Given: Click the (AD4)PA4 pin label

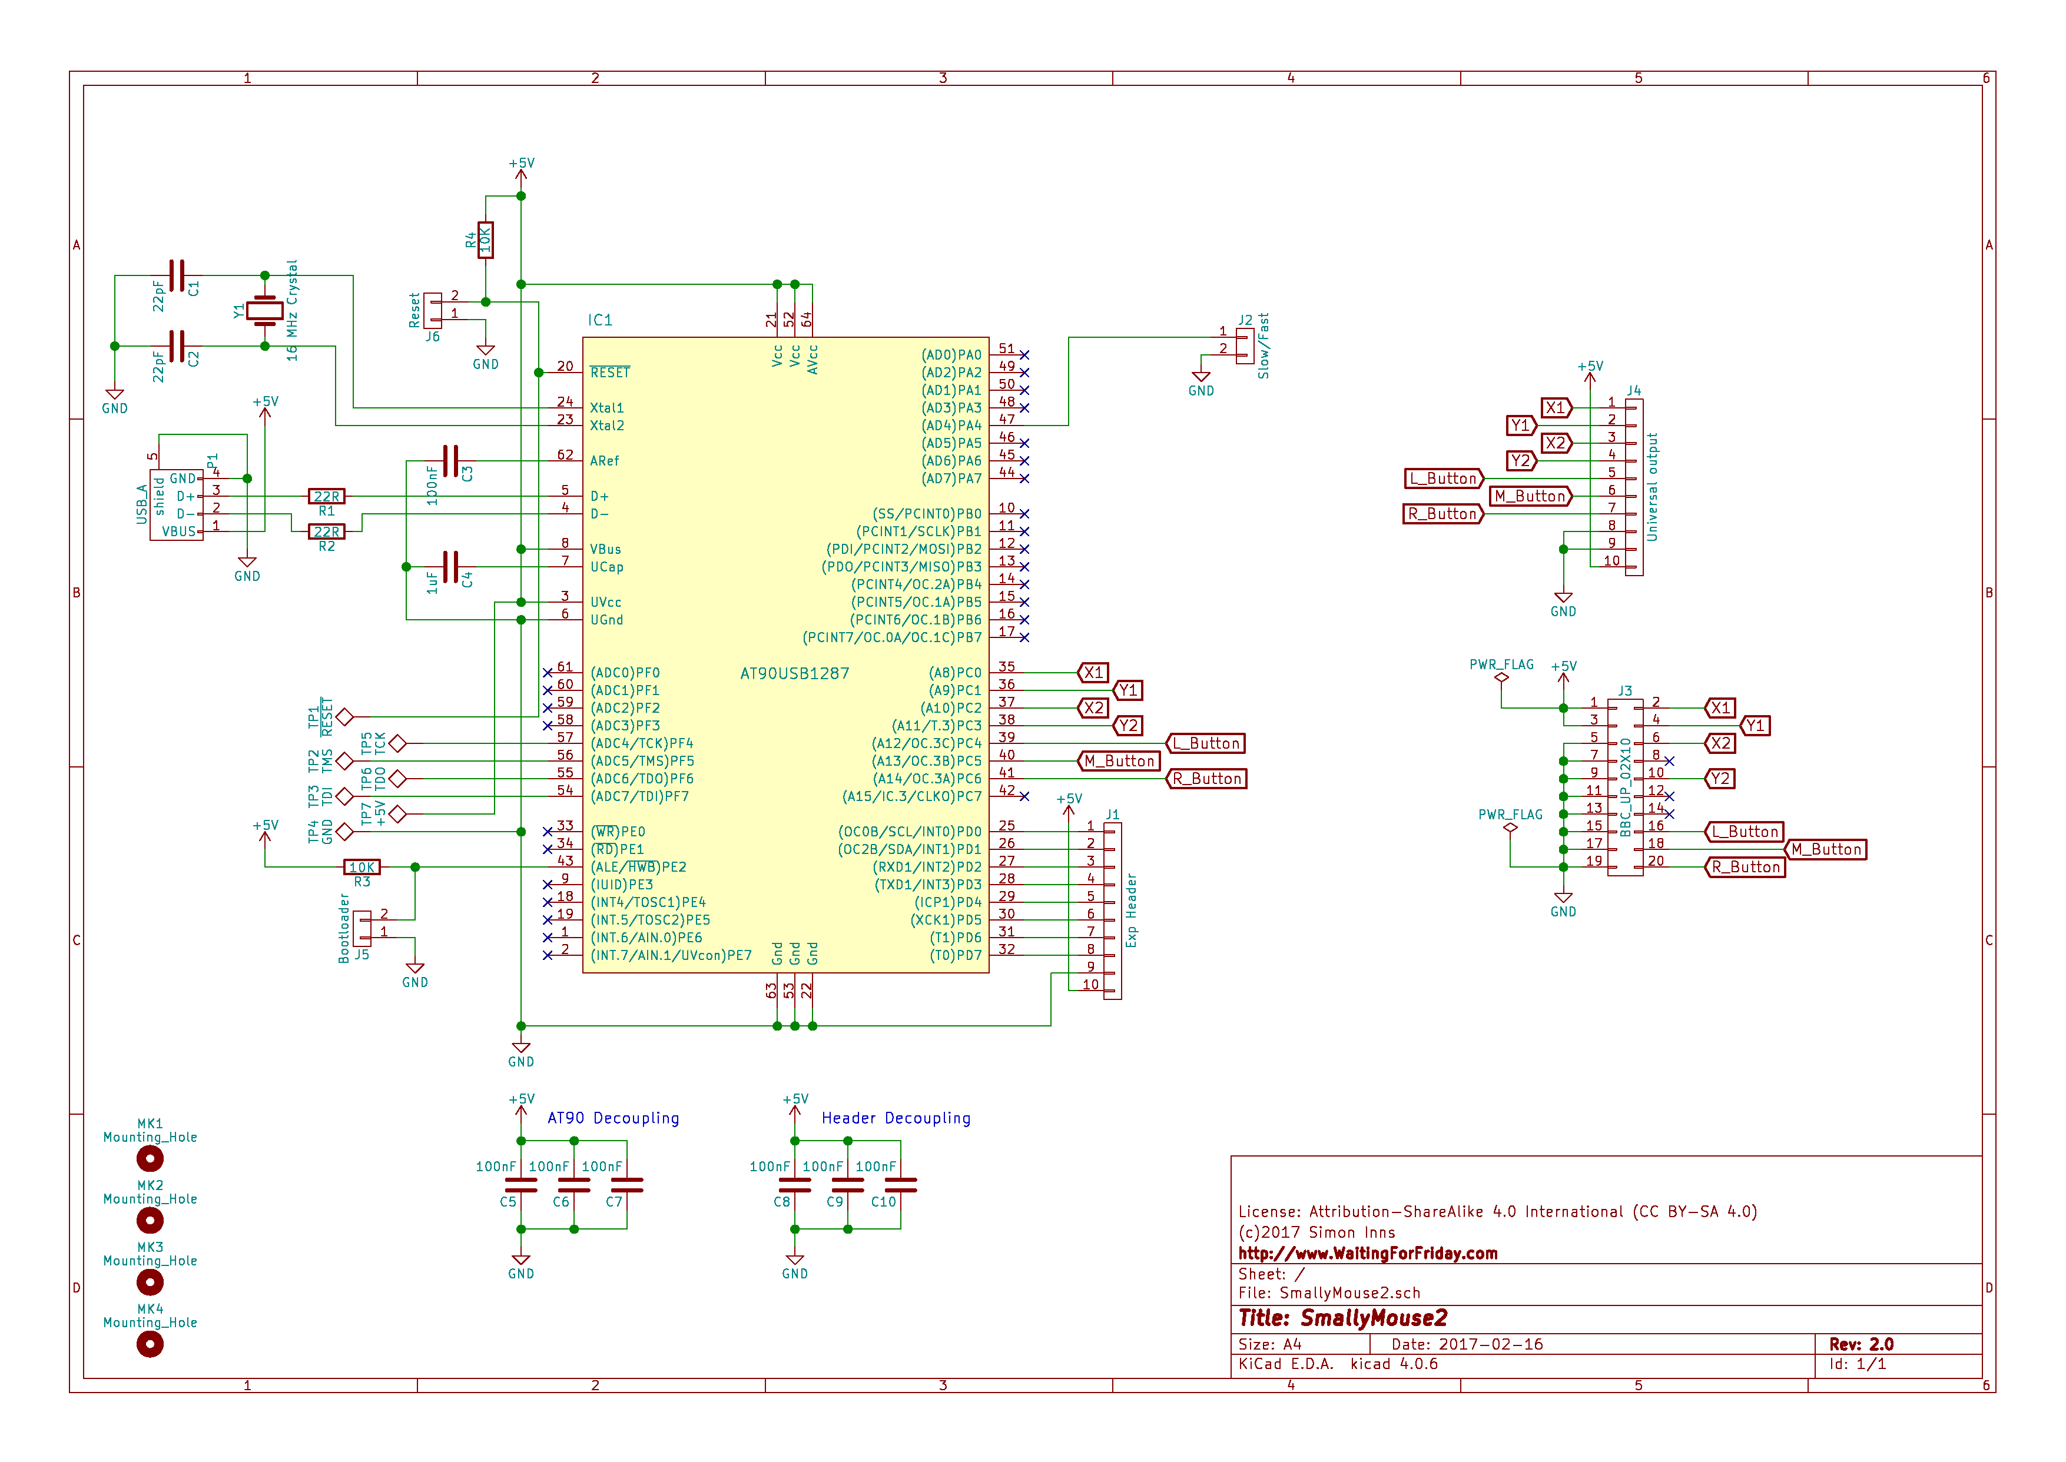Looking at the screenshot, I should (x=951, y=426).
